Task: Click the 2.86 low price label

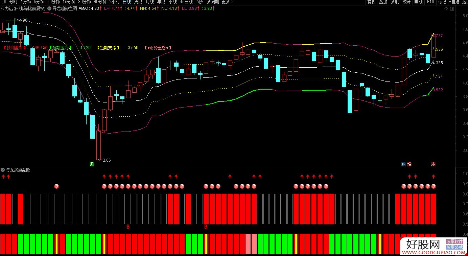Action: (x=107, y=160)
